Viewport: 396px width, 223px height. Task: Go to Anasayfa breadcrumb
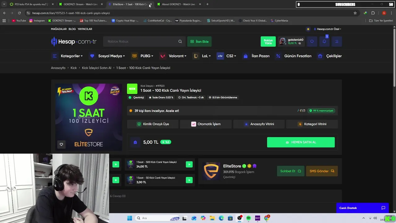(58, 68)
